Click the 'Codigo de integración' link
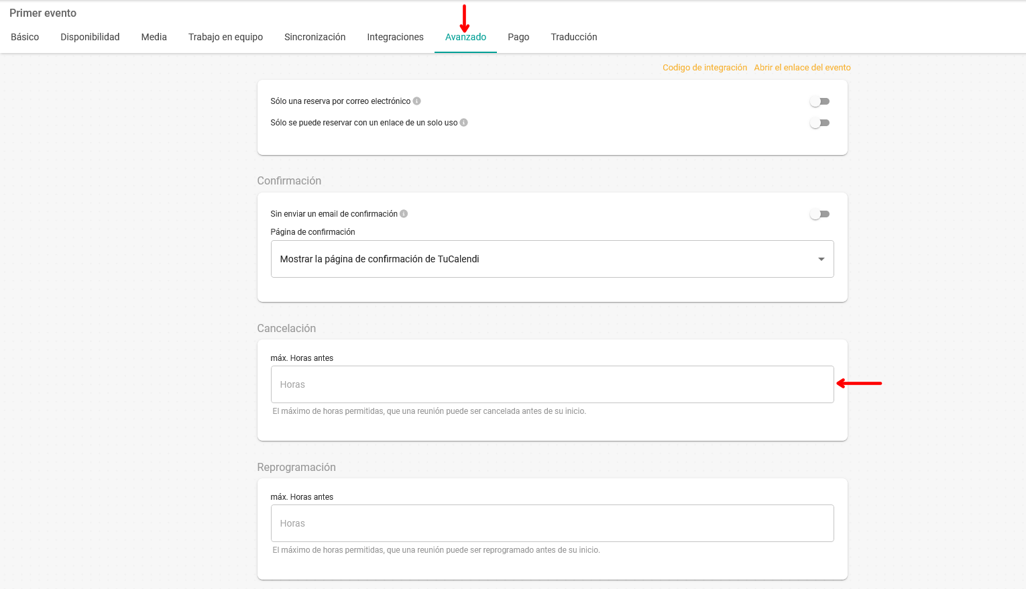1026x589 pixels. tap(704, 68)
